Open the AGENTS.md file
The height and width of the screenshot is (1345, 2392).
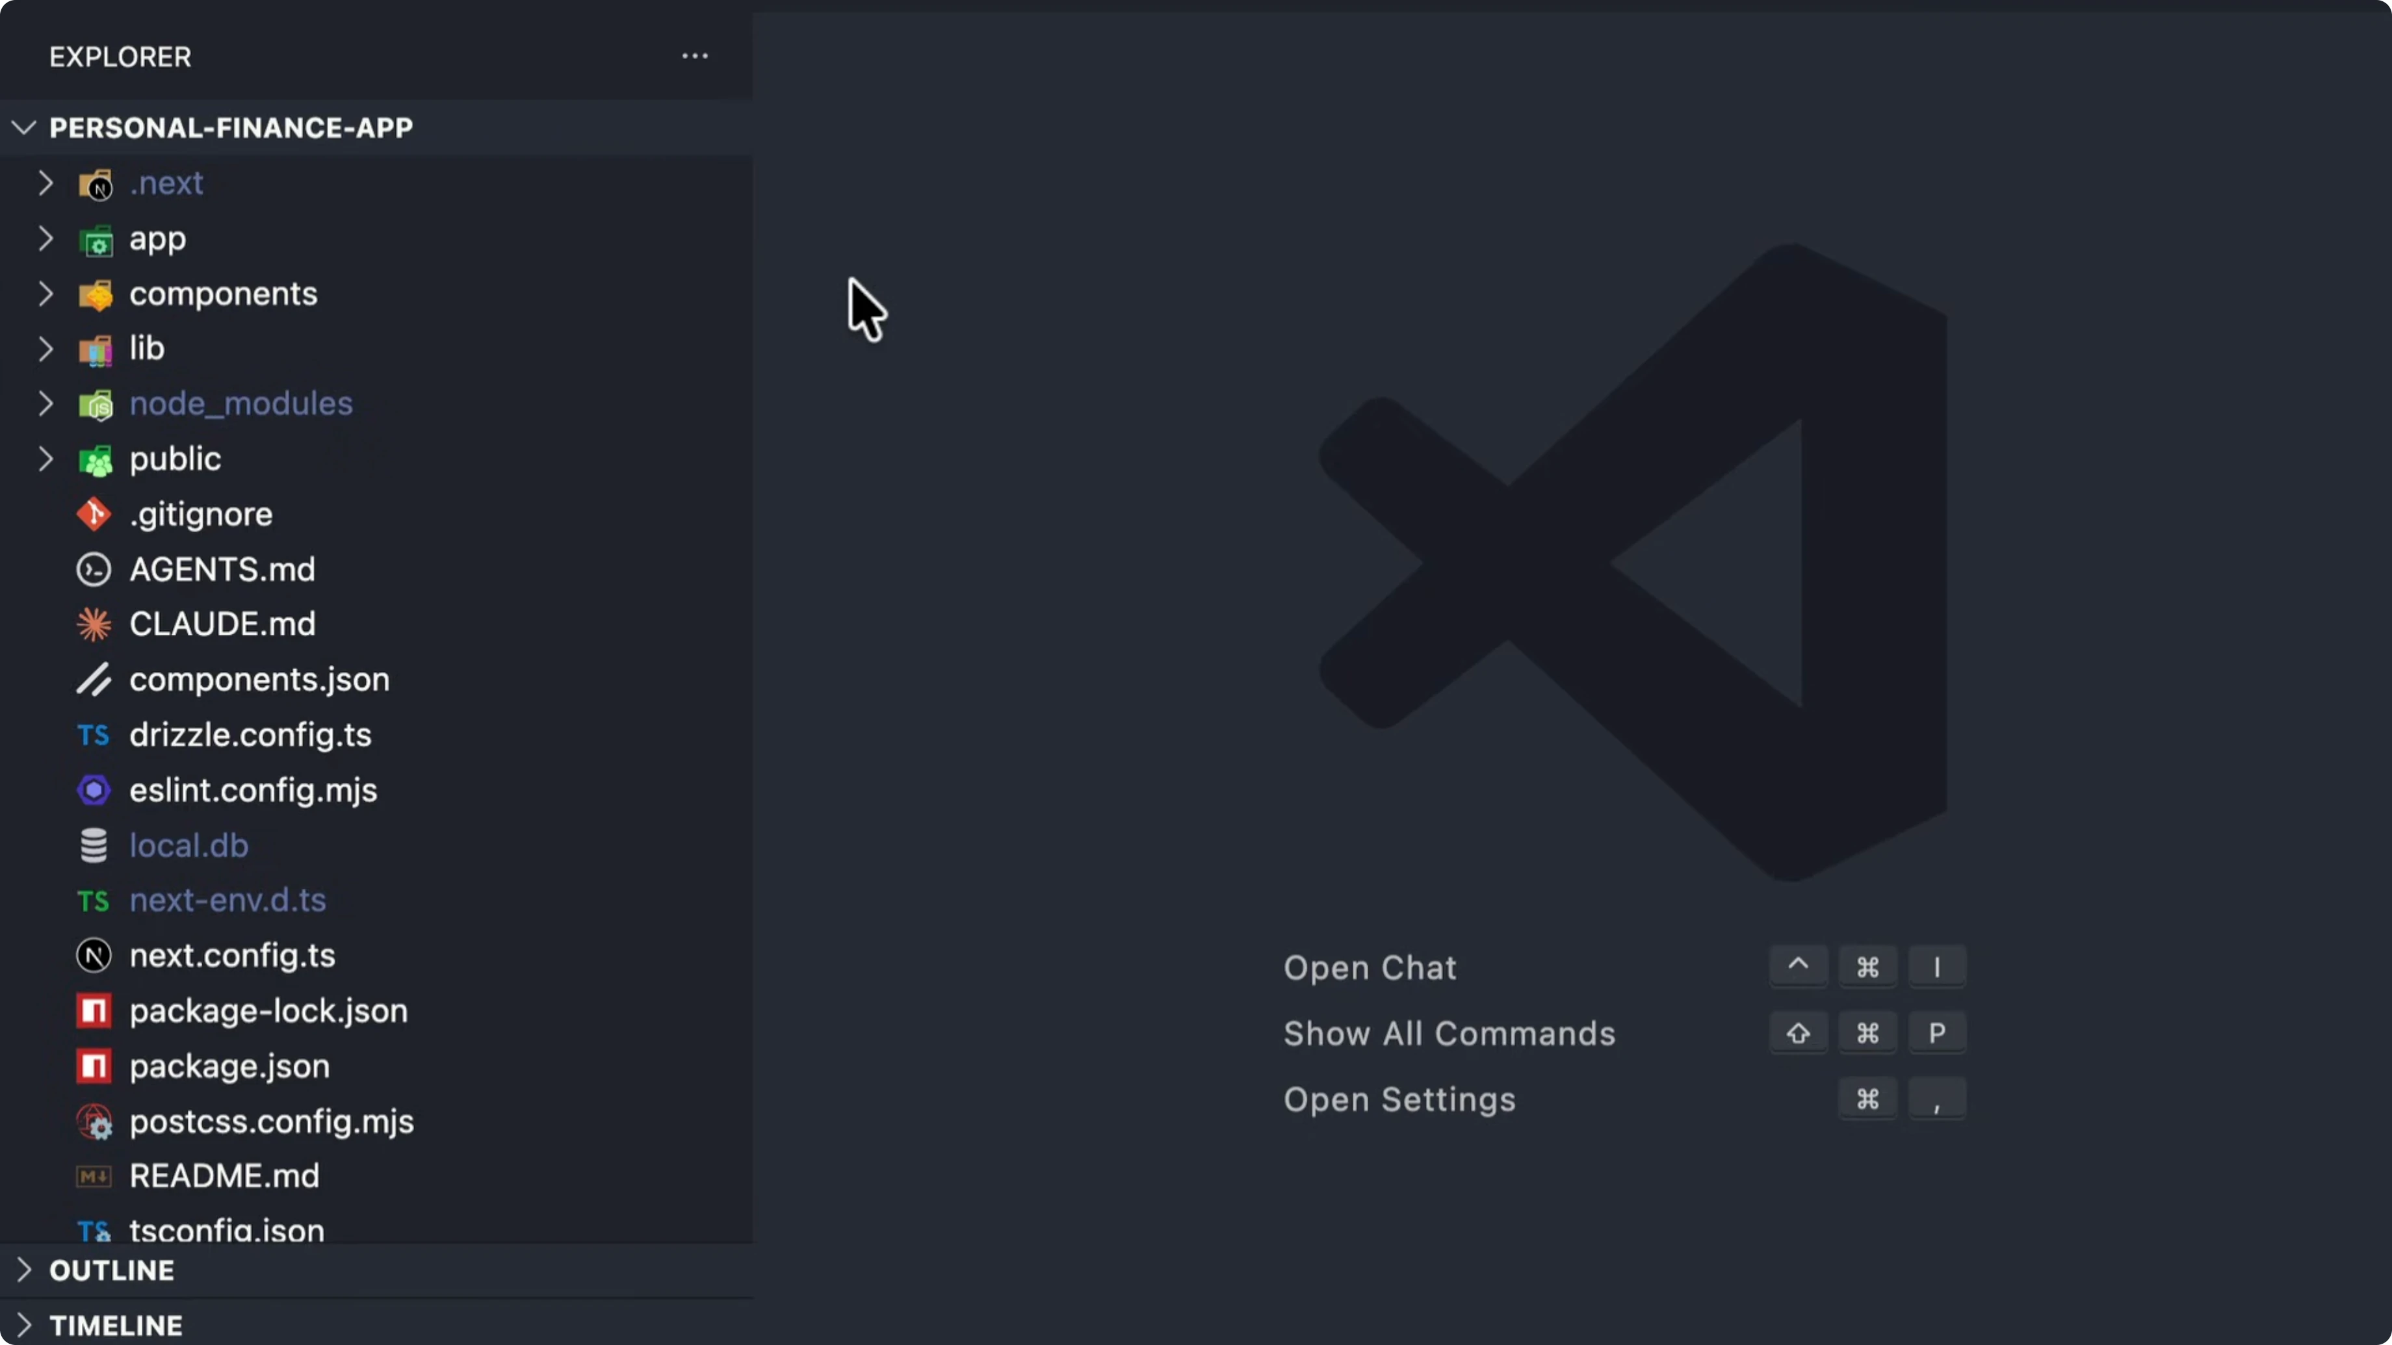click(x=223, y=570)
